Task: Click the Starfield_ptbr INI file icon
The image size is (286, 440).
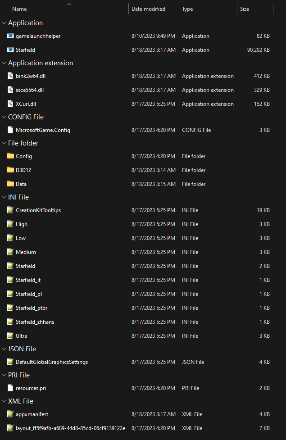Action: coord(10,308)
